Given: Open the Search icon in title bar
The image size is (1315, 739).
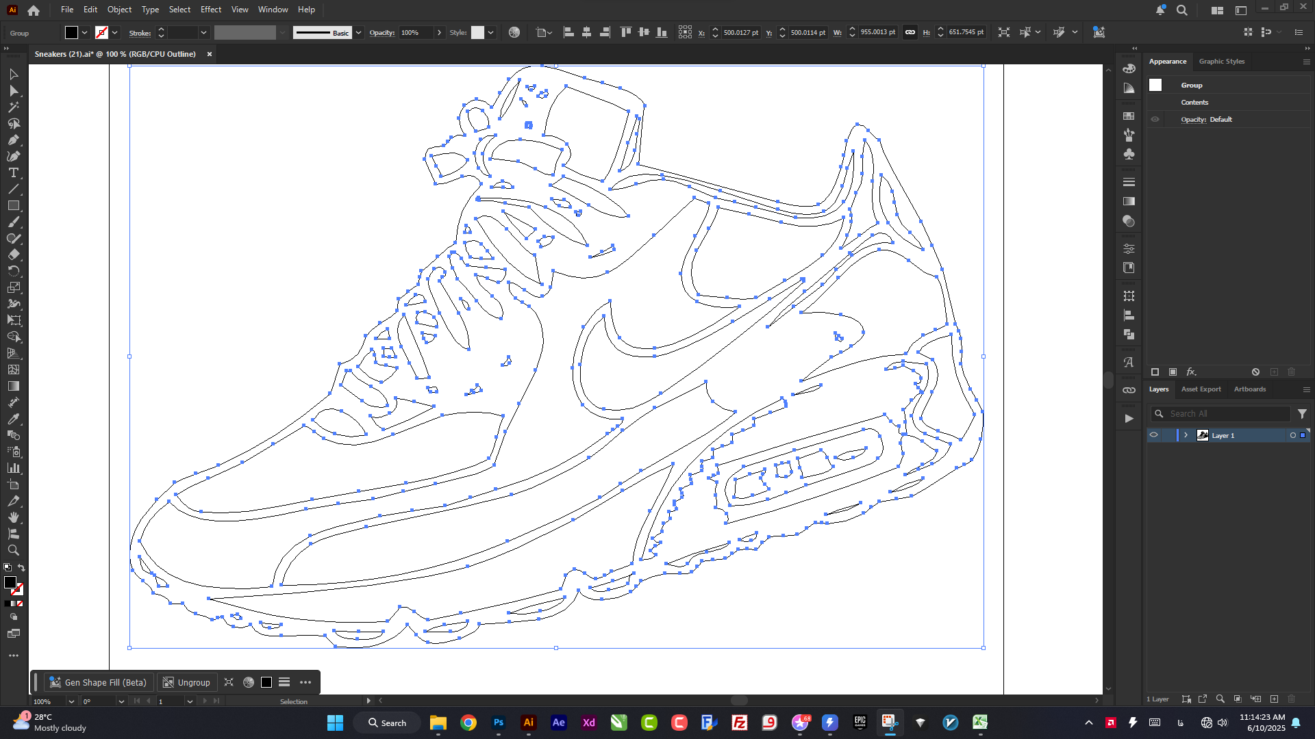Looking at the screenshot, I should tap(1182, 10).
